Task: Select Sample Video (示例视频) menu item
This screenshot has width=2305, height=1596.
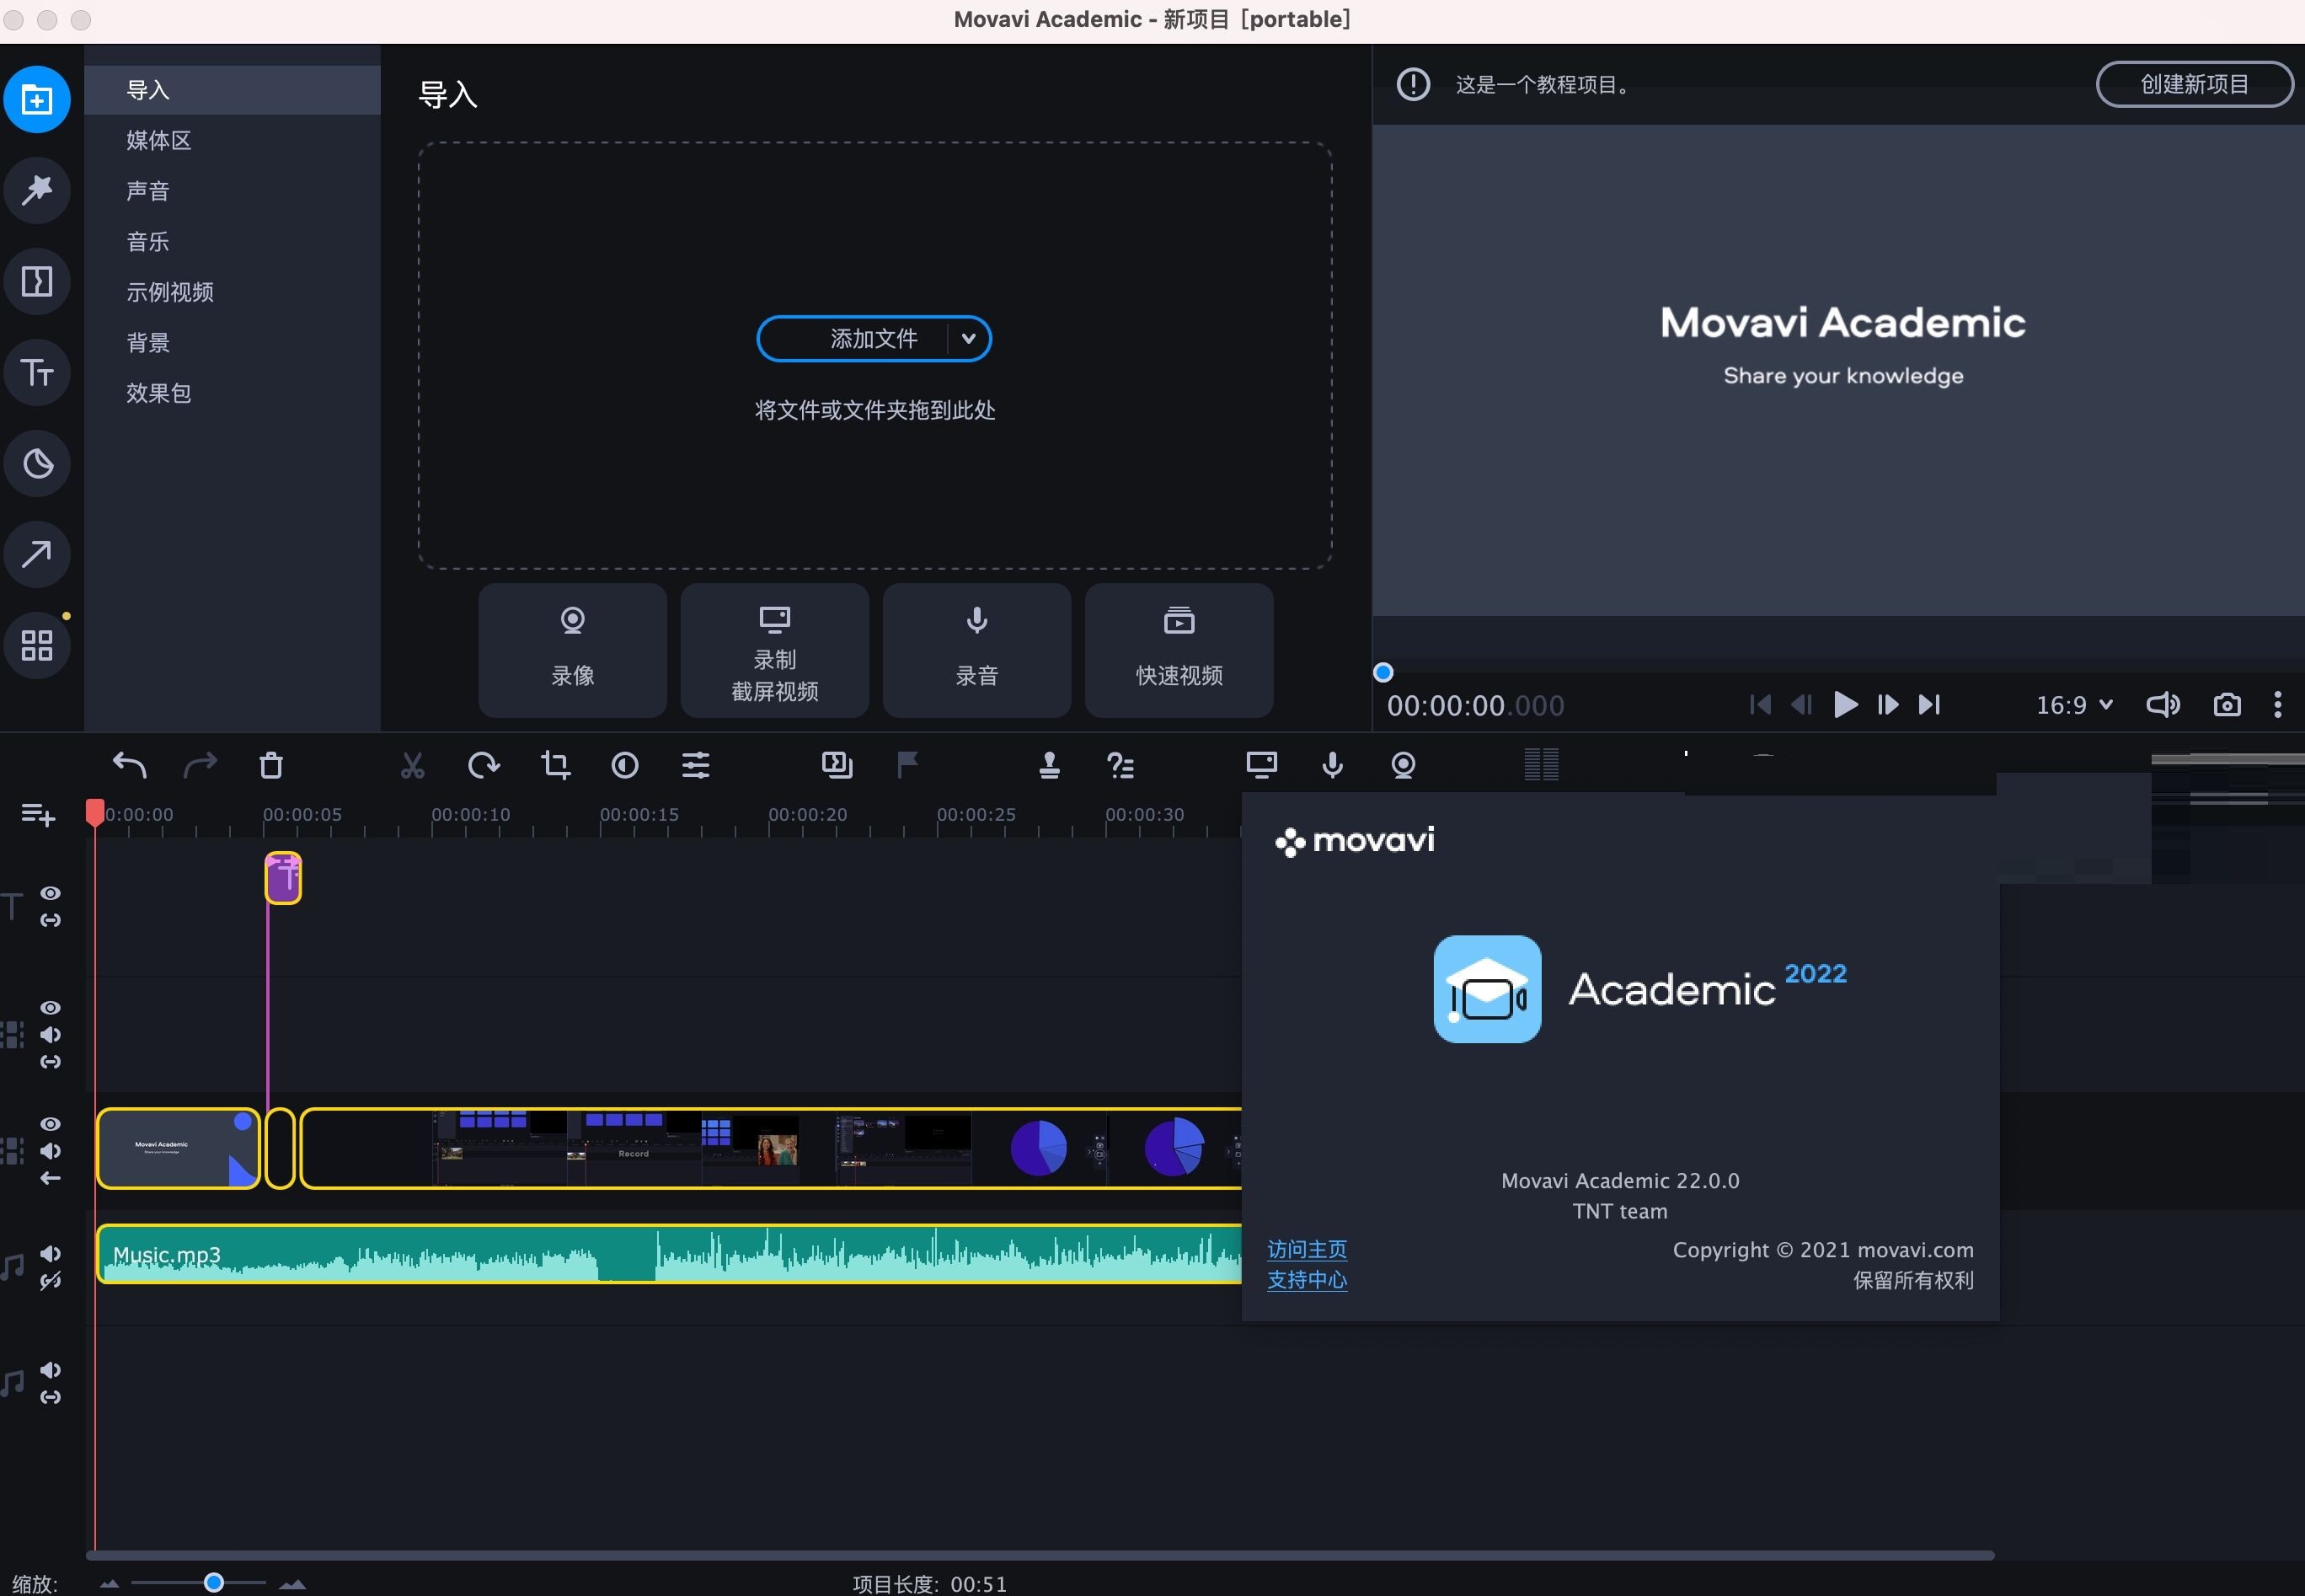Action: coord(232,292)
